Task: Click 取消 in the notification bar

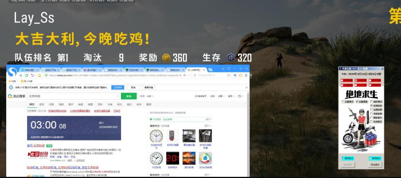Action: [x=133, y=87]
